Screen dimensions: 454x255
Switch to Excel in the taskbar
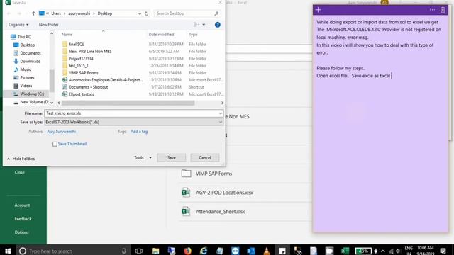pos(345,251)
